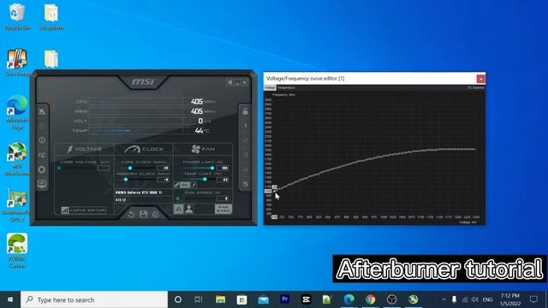Toggle the power and temp limit link icon
Screen dimensions: 548x308
tap(176, 185)
